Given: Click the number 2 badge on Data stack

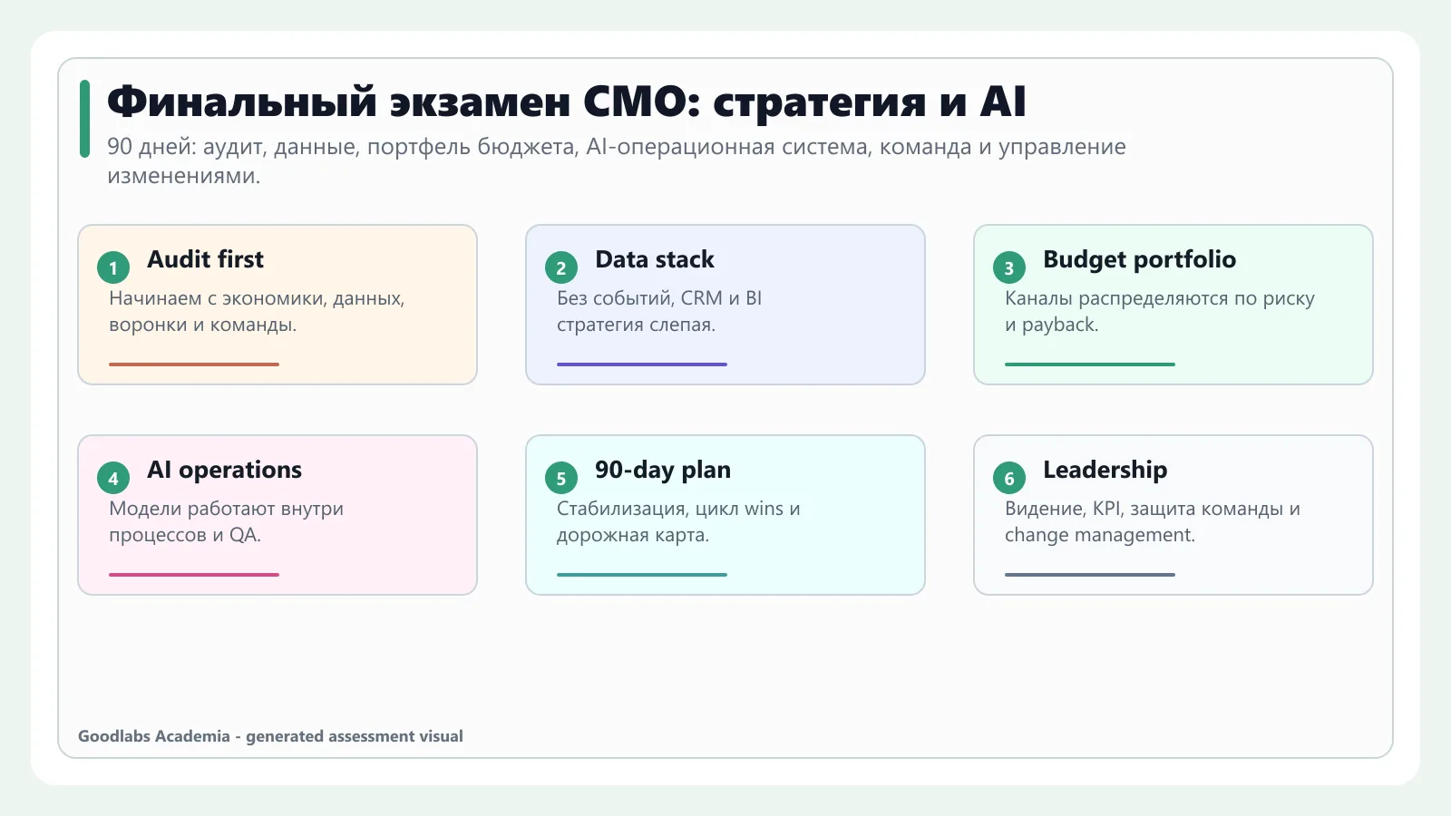Looking at the screenshot, I should (x=561, y=267).
